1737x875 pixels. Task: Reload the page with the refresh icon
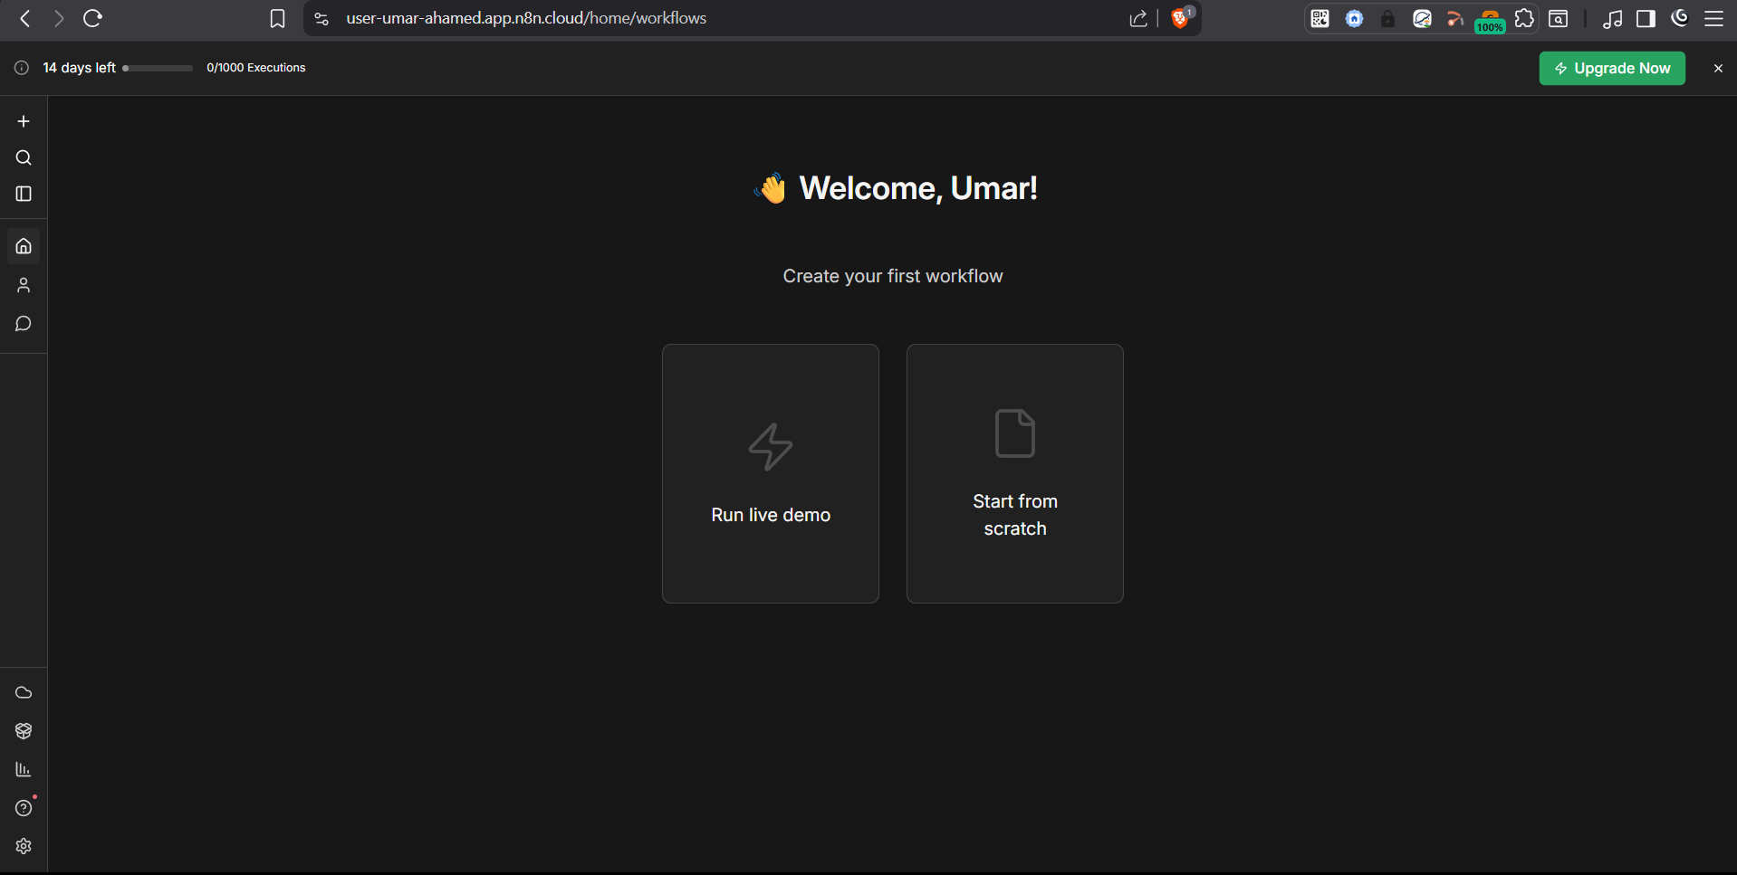[92, 18]
